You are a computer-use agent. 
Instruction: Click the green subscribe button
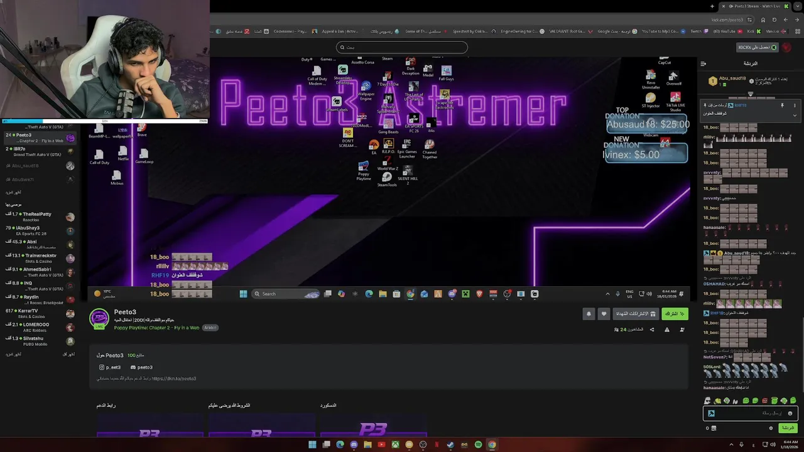coord(675,314)
